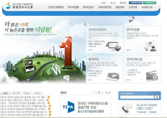The height and width of the screenshot is (118, 167).
Task: Click GO in the 온라인매뉴얼 card
Action: tap(129, 80)
